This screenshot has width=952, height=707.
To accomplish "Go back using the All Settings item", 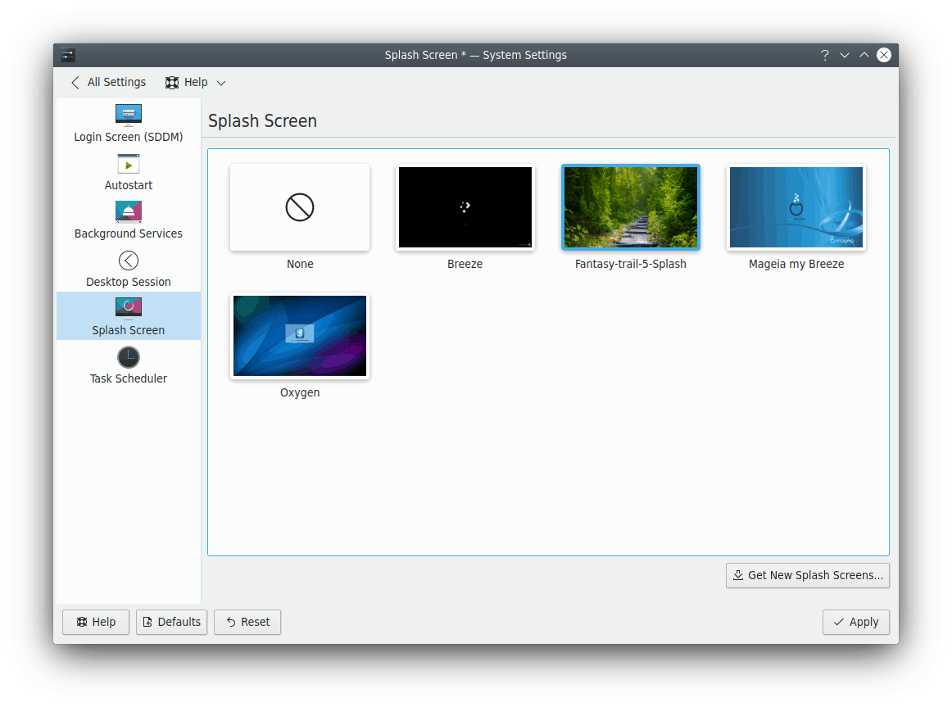I will [x=107, y=82].
